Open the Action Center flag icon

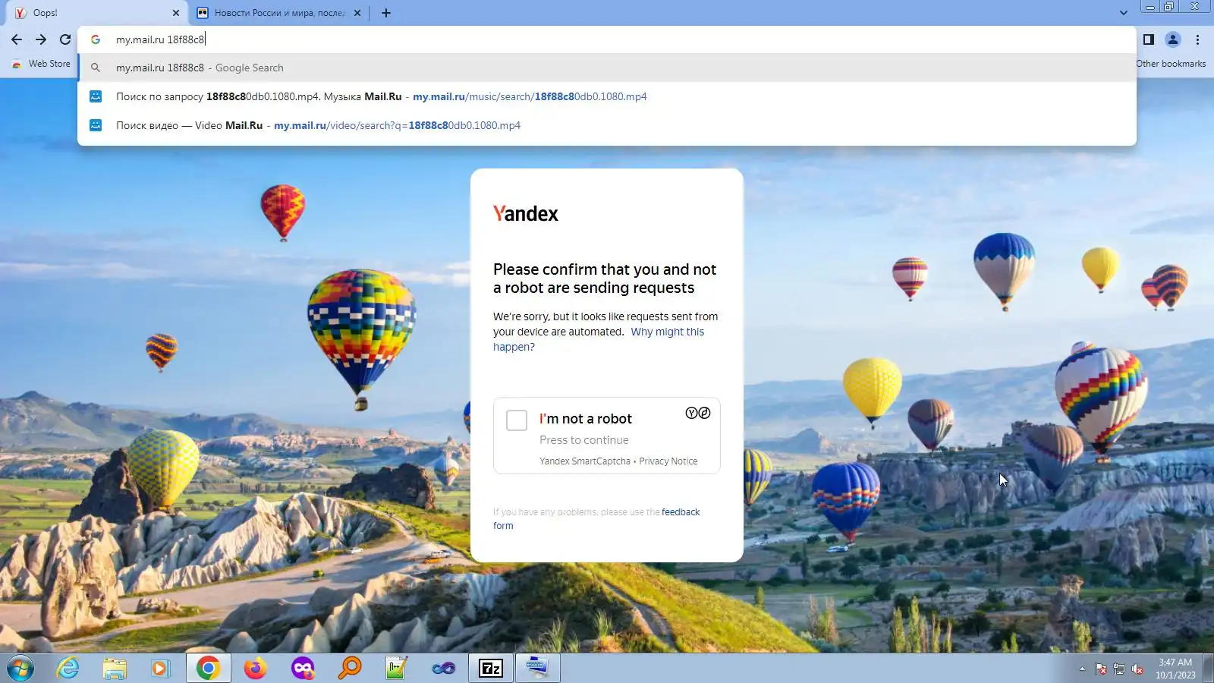coord(1101,669)
